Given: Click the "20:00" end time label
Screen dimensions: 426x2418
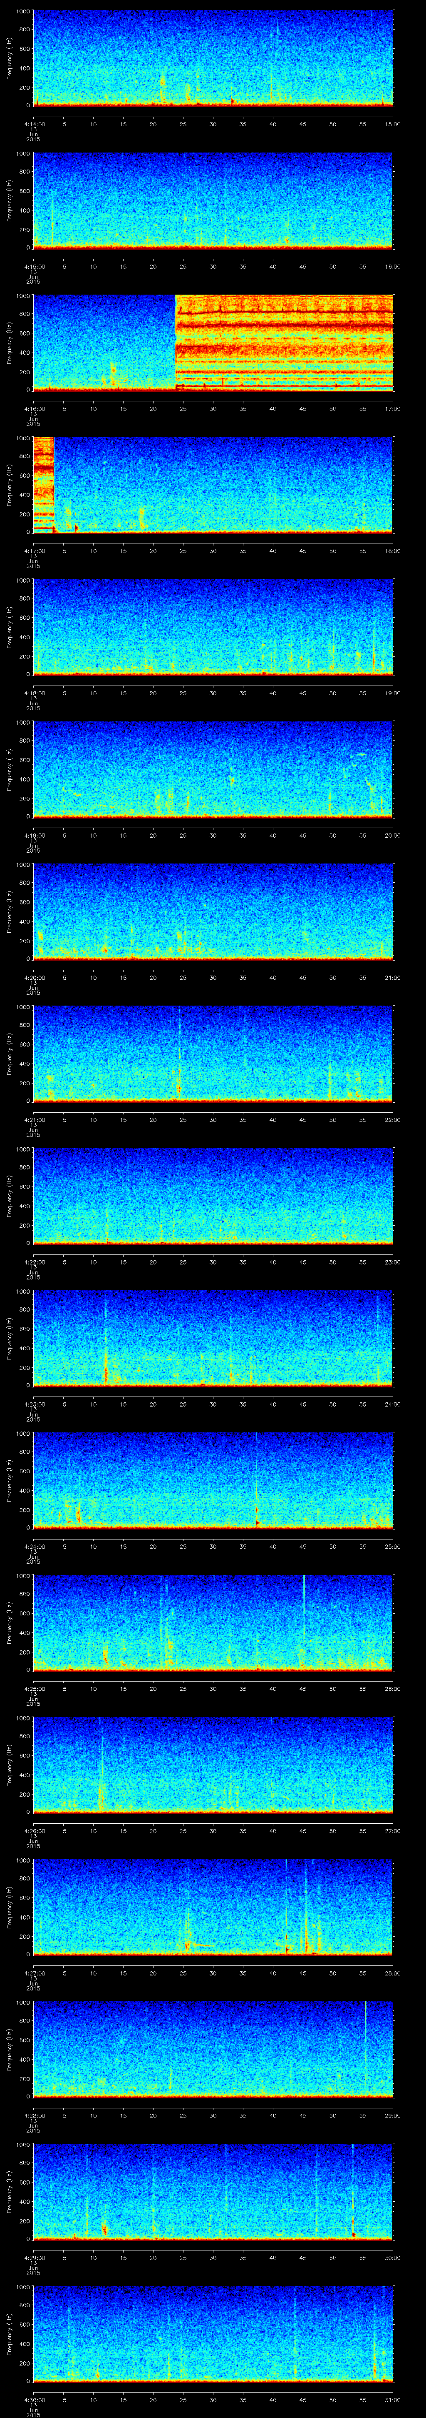Looking at the screenshot, I should coord(393,836).
